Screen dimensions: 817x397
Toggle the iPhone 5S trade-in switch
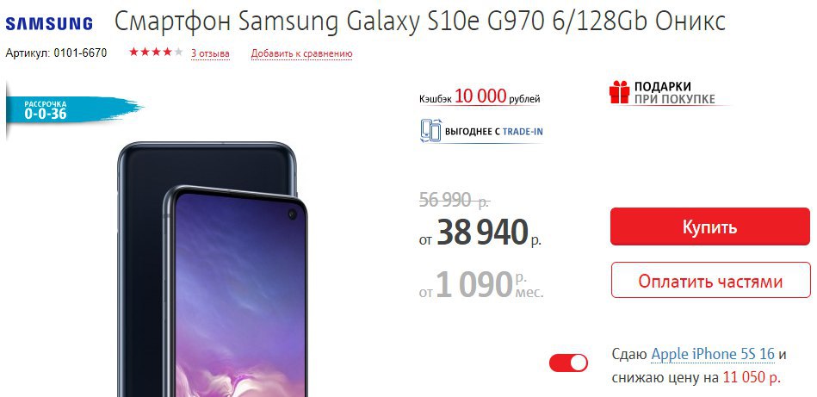pyautogui.click(x=568, y=363)
